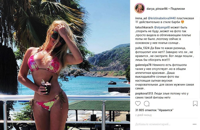This screenshot has height=130, width=200.
Task: Toggle the Подписки following button
Action: point(178,9)
